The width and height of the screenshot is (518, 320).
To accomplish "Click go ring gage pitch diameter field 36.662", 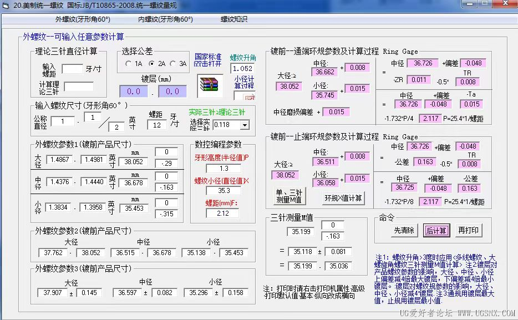I will pyautogui.click(x=324, y=72).
